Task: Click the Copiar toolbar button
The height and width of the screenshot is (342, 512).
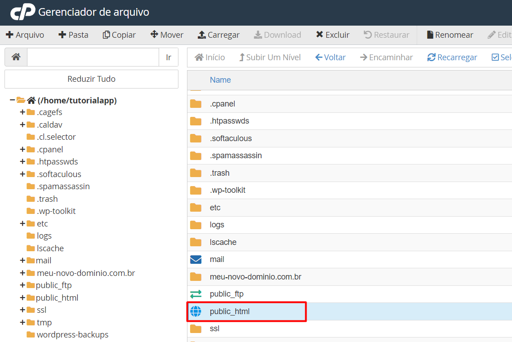Action: tap(119, 35)
